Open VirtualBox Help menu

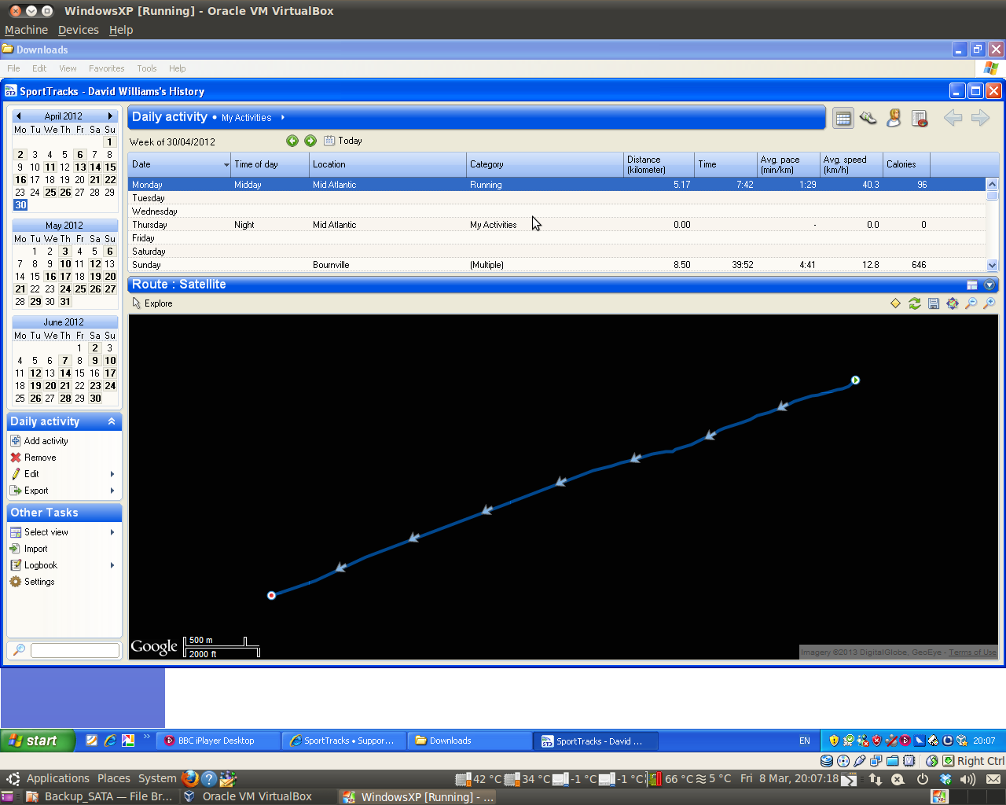(121, 30)
